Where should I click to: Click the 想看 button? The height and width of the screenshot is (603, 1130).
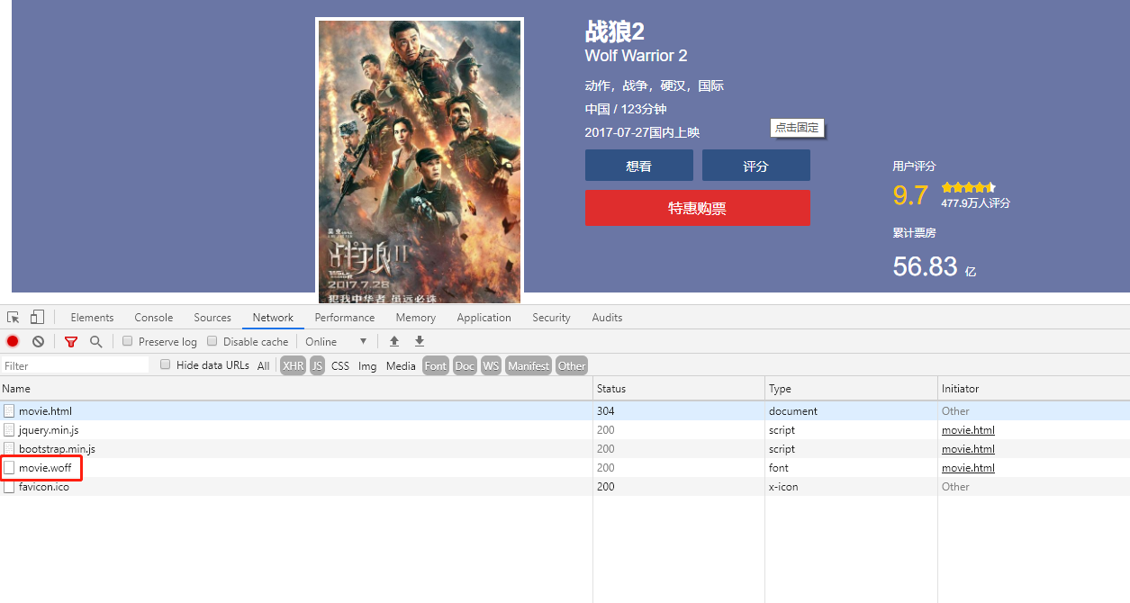(639, 166)
